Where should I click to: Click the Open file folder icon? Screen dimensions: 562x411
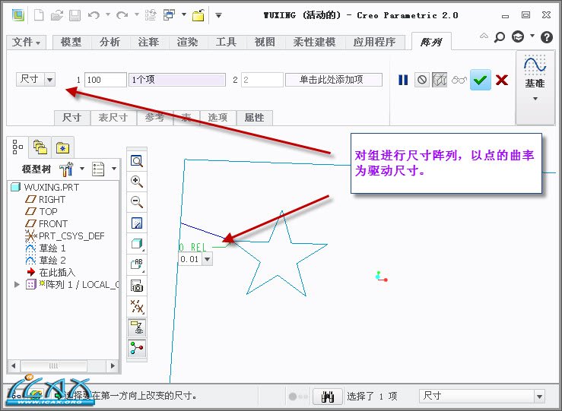point(56,15)
